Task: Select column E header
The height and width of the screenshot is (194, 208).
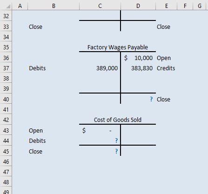Action: 167,6
